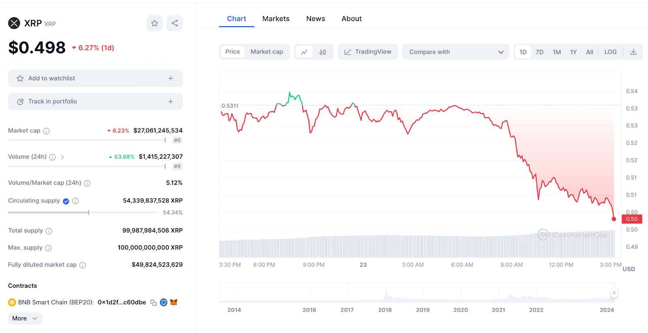
Task: Show Market cap info tooltip icon
Action: click(x=46, y=131)
